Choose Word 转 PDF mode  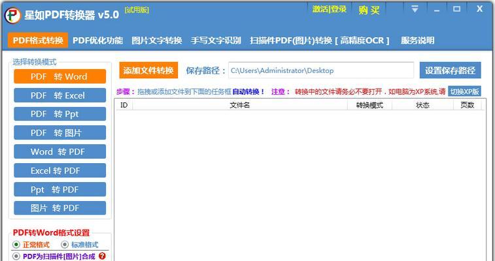[60, 152]
